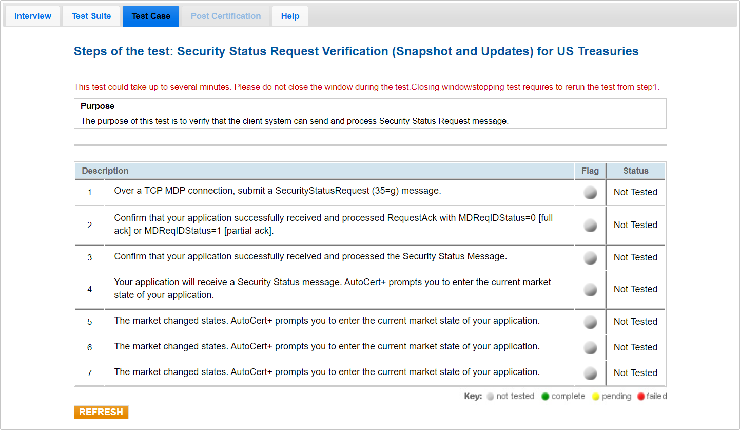Open the Help tab
This screenshot has width=740, height=430.
290,16
